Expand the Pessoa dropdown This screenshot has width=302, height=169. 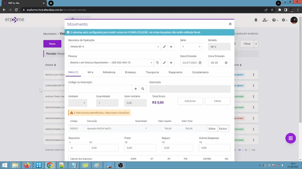151,63
